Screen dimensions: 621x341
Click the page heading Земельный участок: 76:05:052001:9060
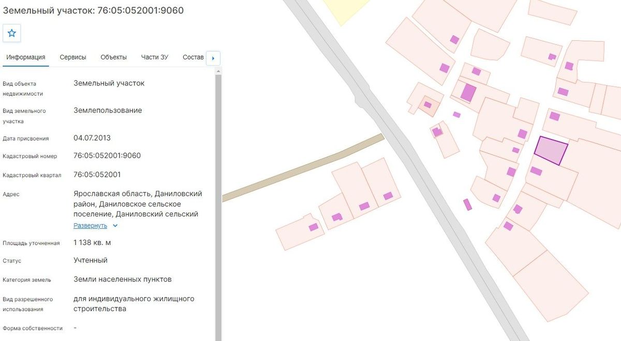(93, 10)
